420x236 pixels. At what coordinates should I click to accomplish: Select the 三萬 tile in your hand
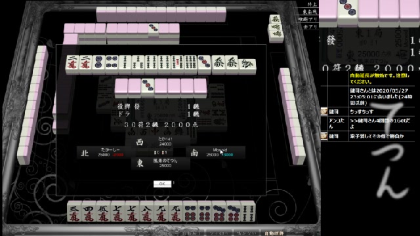[74, 212]
